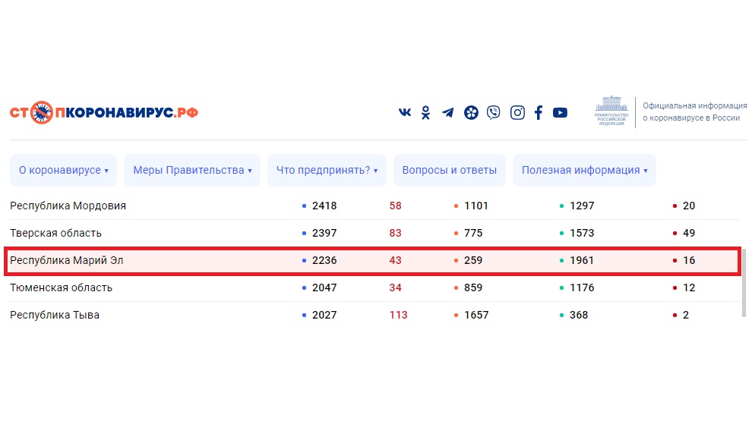Go to home via СТОПКОРОНАВИРУС.РФ logo
Image resolution: width=752 pixels, height=424 pixels.
(x=104, y=113)
